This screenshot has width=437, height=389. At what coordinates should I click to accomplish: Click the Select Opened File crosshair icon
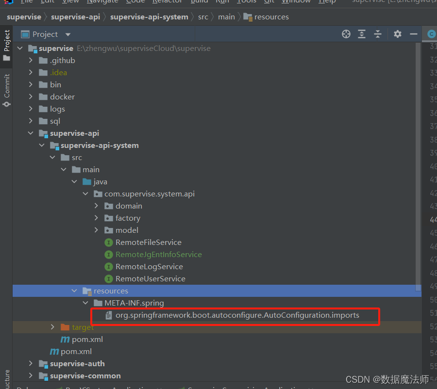pyautogui.click(x=346, y=34)
